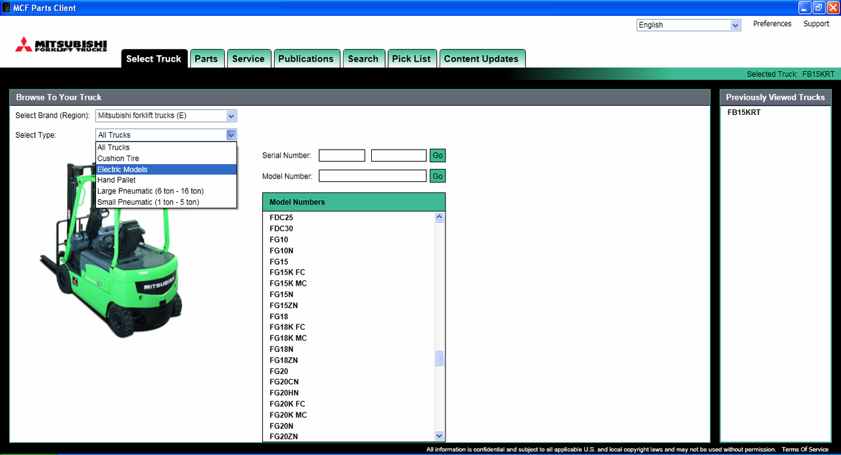Image resolution: width=841 pixels, height=455 pixels.
Task: Select Electric Models type option
Action: pos(166,169)
